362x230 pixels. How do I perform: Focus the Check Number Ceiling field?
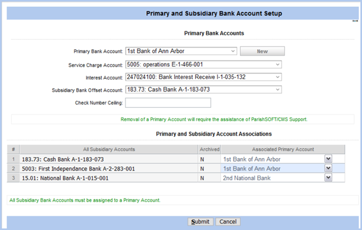tap(168, 103)
